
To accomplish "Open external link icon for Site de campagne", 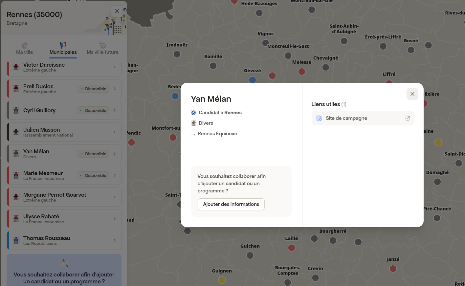I will [x=408, y=118].
